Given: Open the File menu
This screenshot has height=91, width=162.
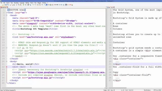Looking at the screenshot, I should pyautogui.click(x=1, y=3).
